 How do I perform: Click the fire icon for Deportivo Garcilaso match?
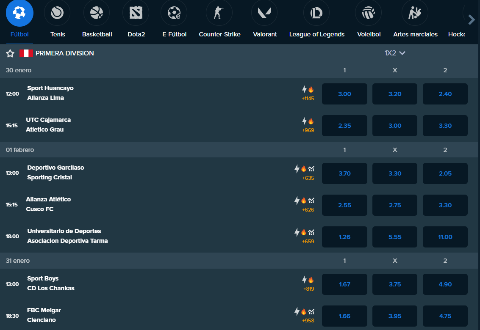[304, 169]
